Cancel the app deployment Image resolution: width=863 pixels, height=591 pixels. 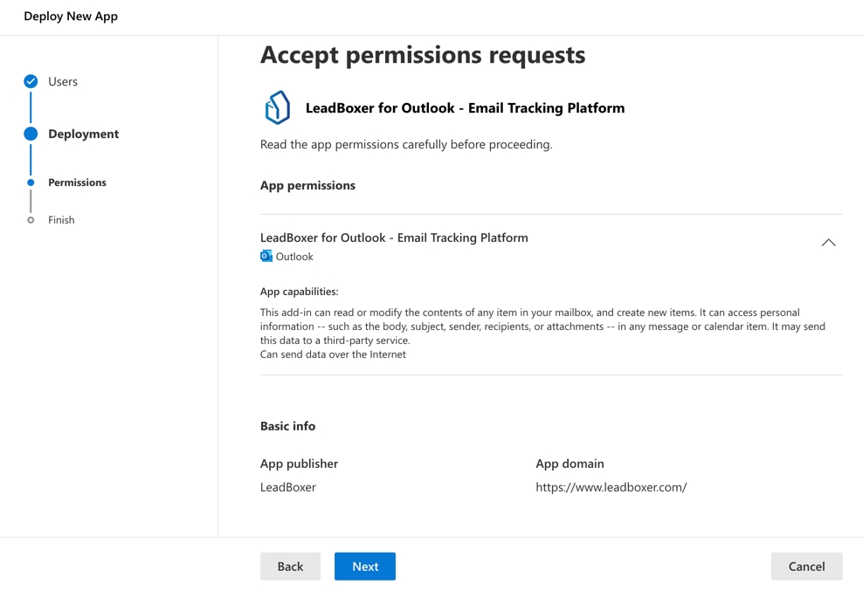[x=806, y=567]
